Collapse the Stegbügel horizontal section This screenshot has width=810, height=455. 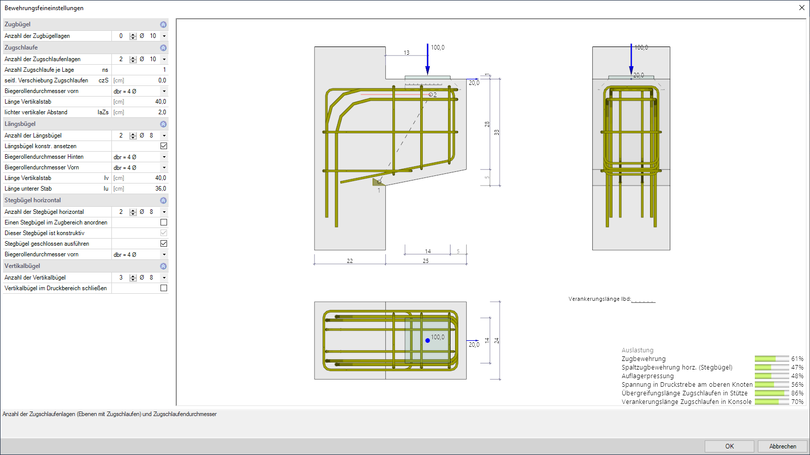click(163, 200)
